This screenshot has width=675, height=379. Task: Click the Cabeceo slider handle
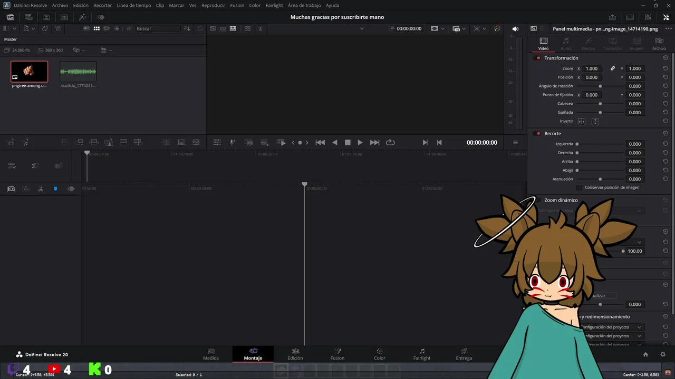[x=600, y=104]
